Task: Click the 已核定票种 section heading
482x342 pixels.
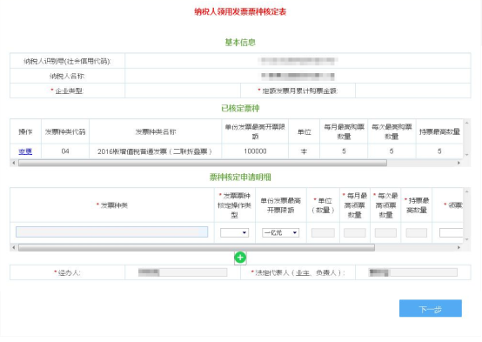Action: pyautogui.click(x=240, y=108)
